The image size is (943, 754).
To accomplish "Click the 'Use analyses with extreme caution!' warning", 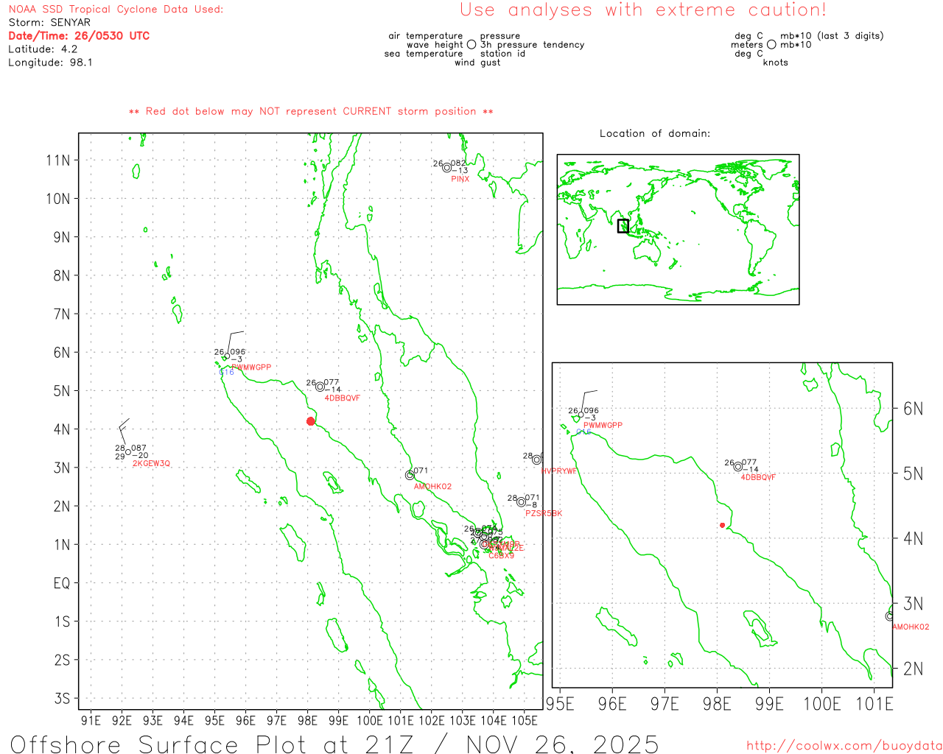I will point(642,10).
